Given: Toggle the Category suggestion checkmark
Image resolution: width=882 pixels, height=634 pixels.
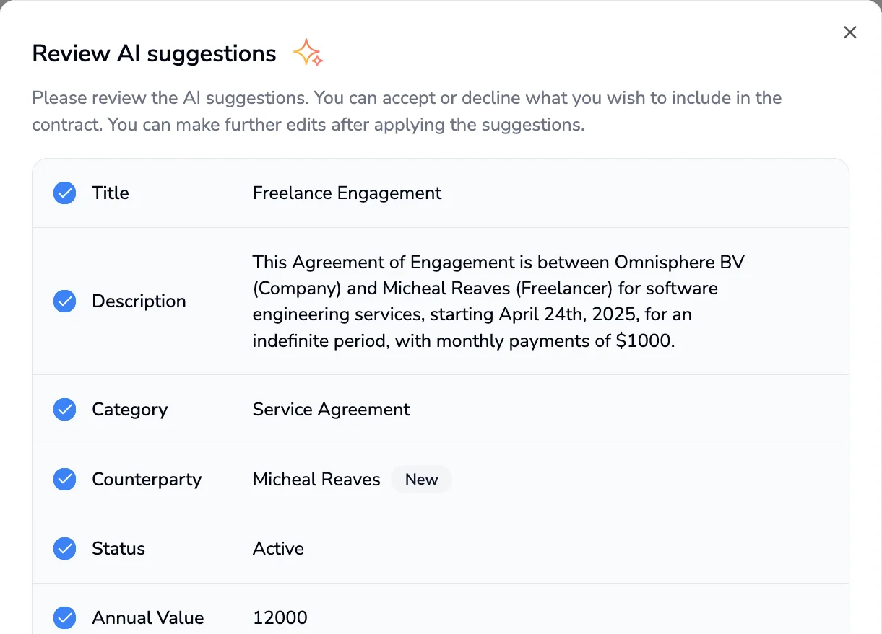Looking at the screenshot, I should coord(64,409).
